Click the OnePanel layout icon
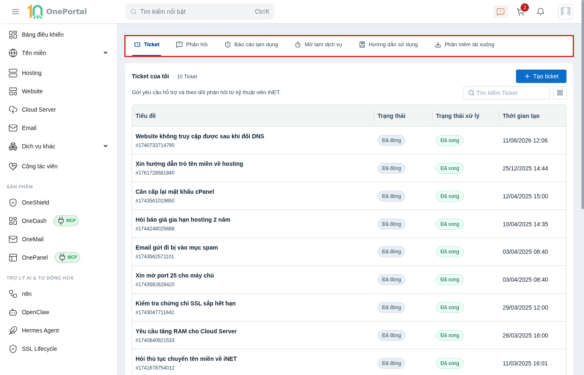584x375 pixels. pyautogui.click(x=13, y=257)
